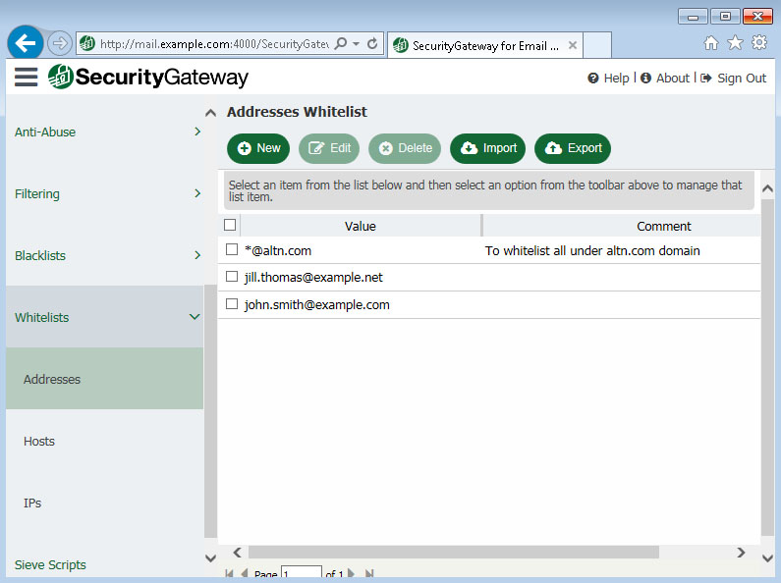781x583 pixels.
Task: Open a new blank browser tab
Action: [597, 45]
